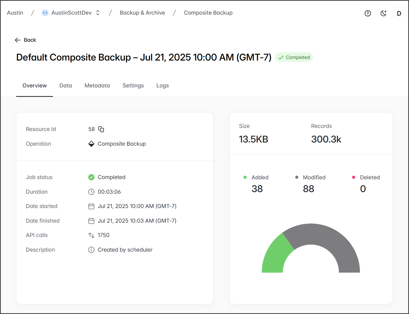Select the Settings tab

coord(133,86)
